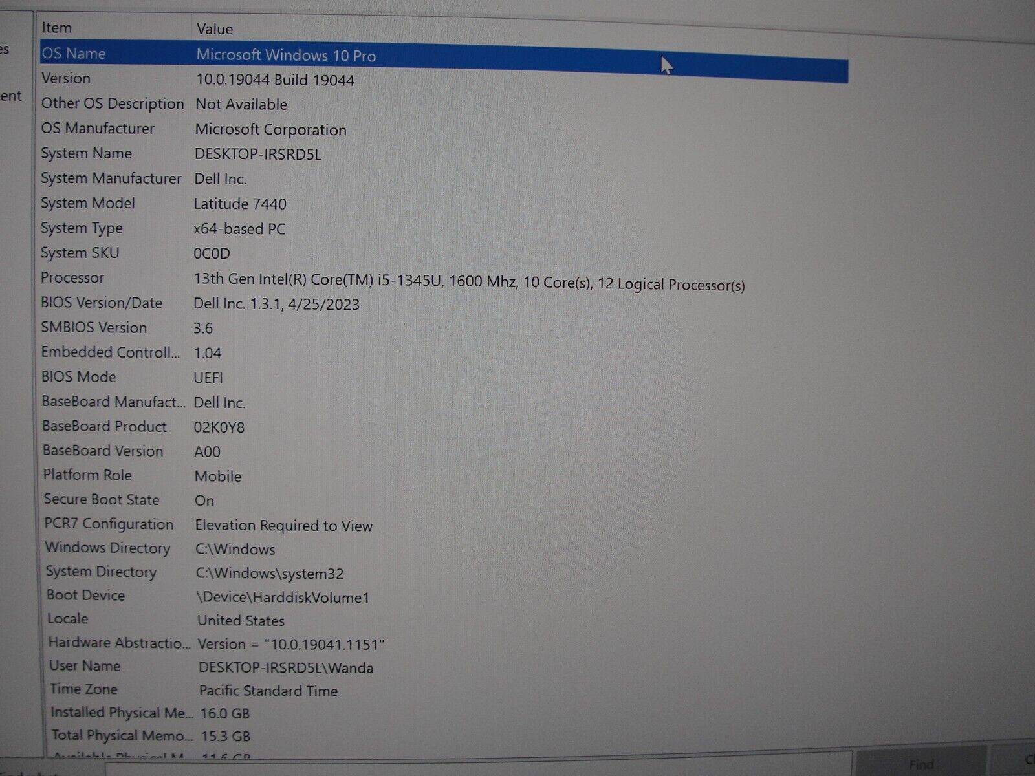The image size is (1035, 776).
Task: Select the BaseBoard Product row
Action: 105,427
